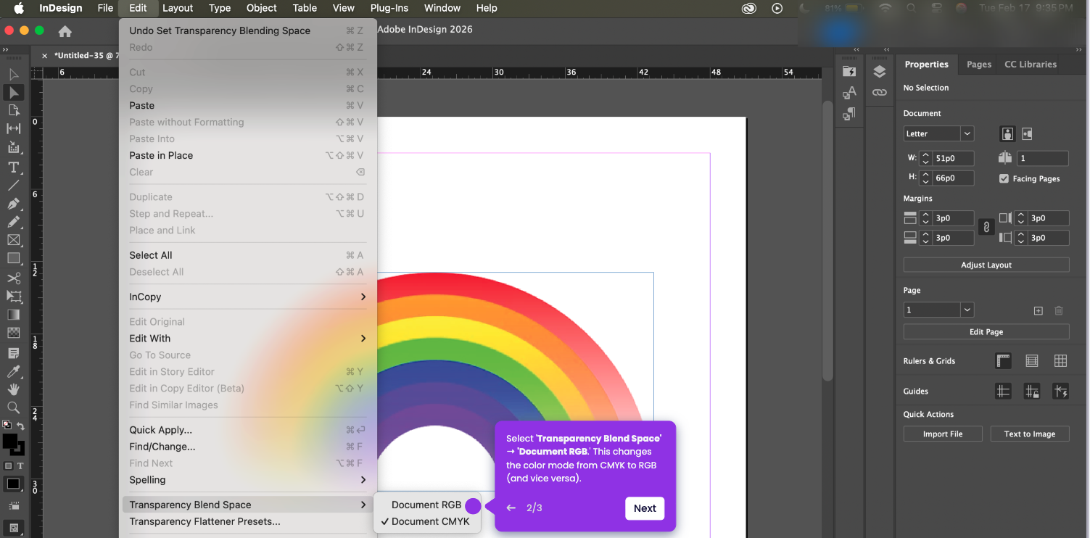Select the Eyedropper tool
1090x538 pixels.
(13, 372)
